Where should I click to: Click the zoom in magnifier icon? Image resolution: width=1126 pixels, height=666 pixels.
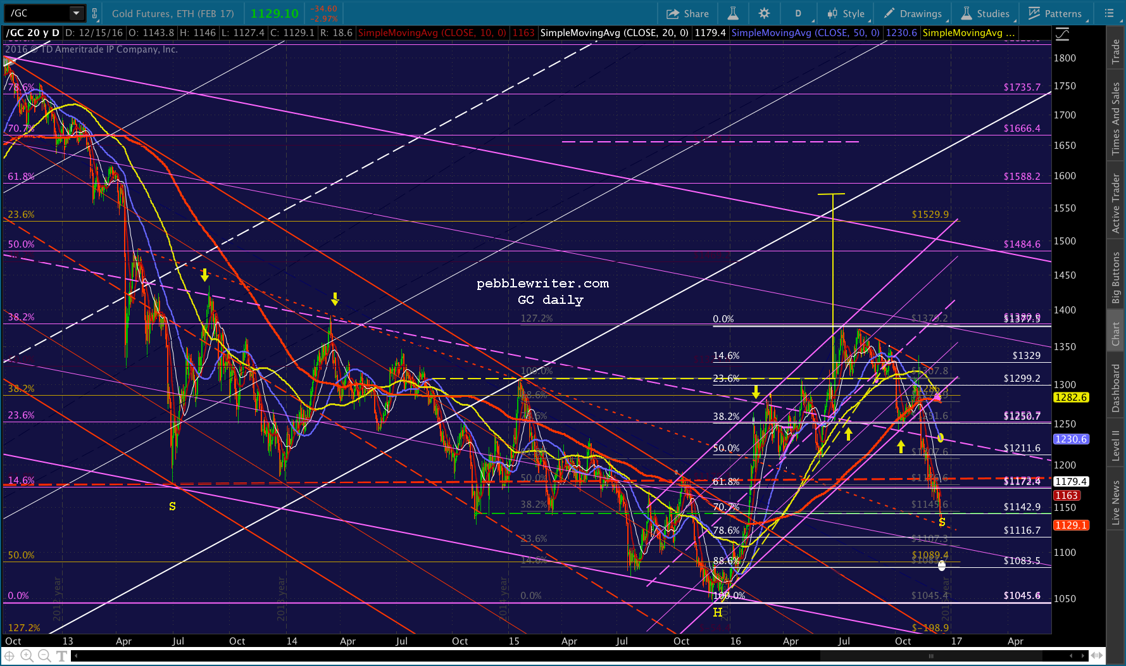[x=27, y=656]
